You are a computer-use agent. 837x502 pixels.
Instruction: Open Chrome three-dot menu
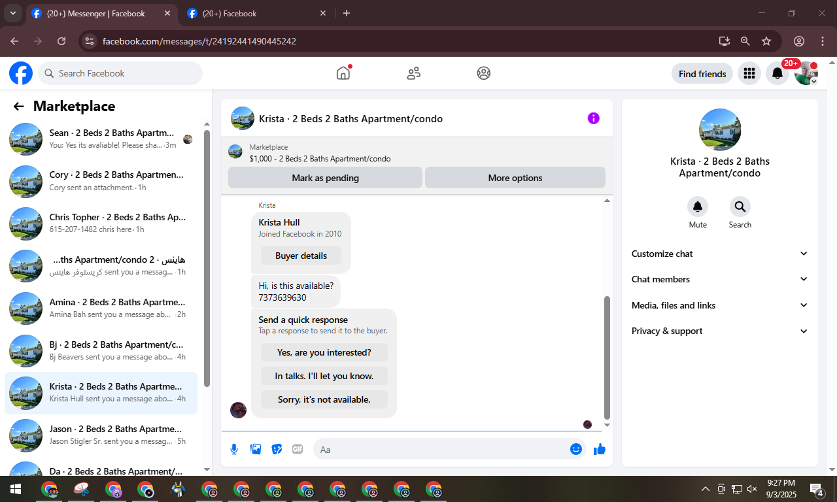click(823, 41)
